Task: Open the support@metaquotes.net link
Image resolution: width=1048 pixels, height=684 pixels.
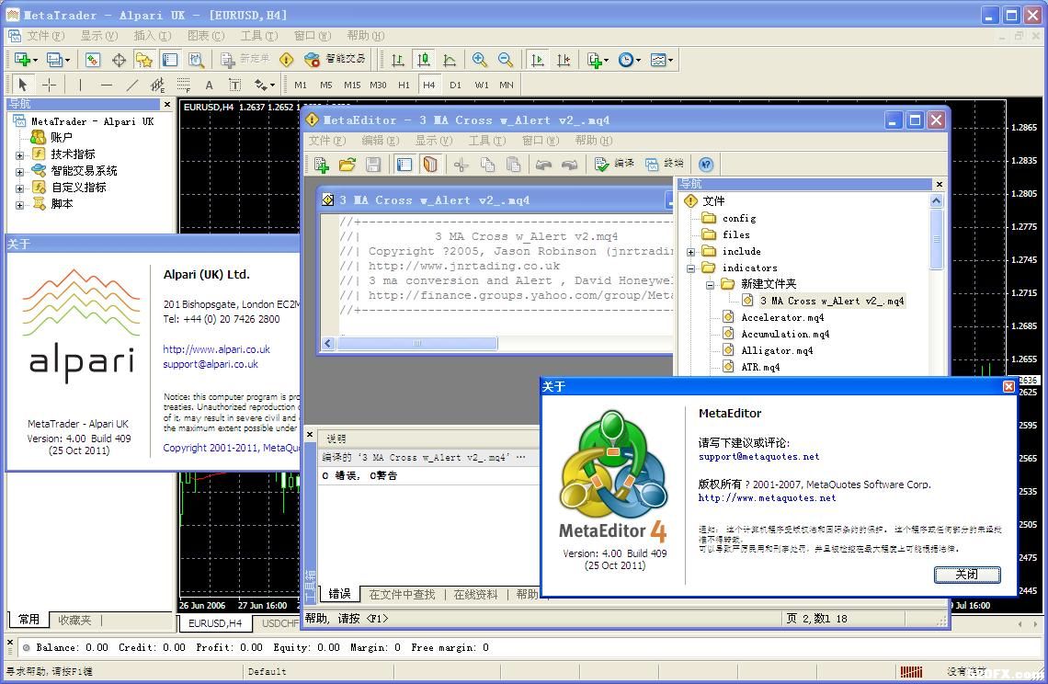Action: 758,457
